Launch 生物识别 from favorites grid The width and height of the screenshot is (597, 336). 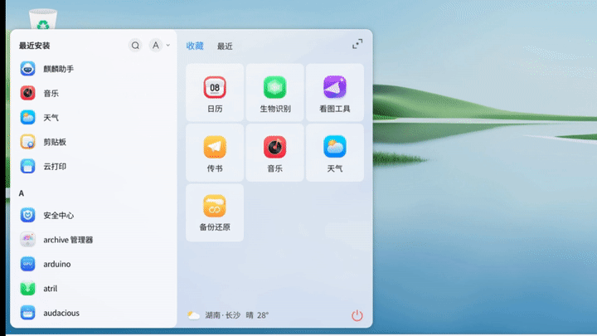[x=274, y=92]
